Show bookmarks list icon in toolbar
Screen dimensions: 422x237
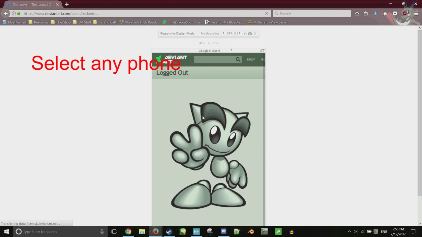point(366,13)
